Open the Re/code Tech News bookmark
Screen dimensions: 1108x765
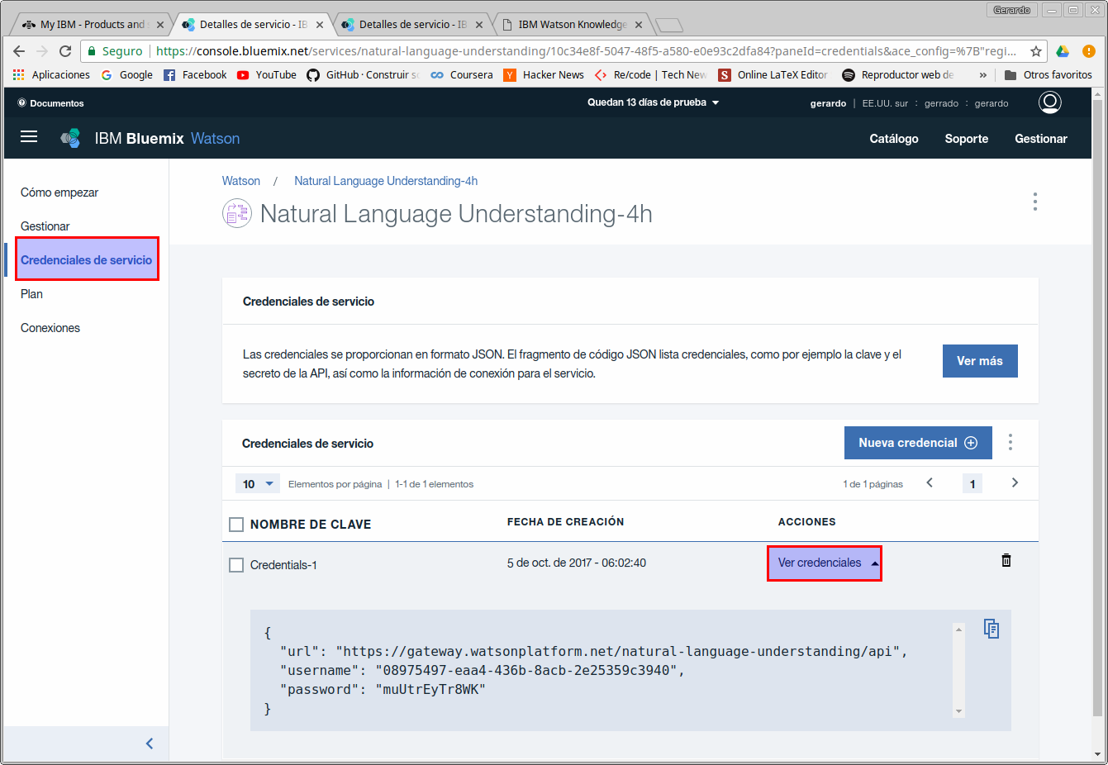pyautogui.click(x=651, y=74)
